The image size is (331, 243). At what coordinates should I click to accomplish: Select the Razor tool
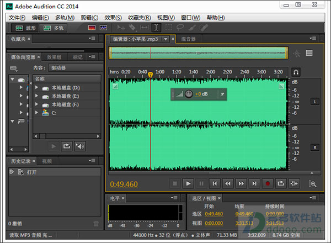(132, 28)
